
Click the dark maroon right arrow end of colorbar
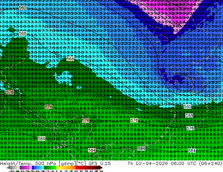pyautogui.click(x=101, y=168)
